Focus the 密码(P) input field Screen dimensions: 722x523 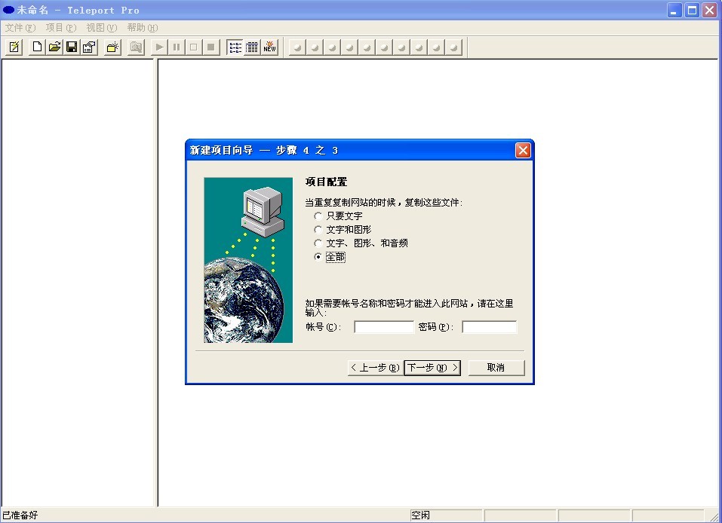[490, 327]
